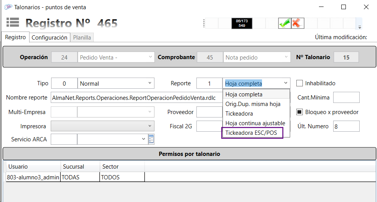Pick Hoja continua ajustable option
377x202 pixels.
255,123
